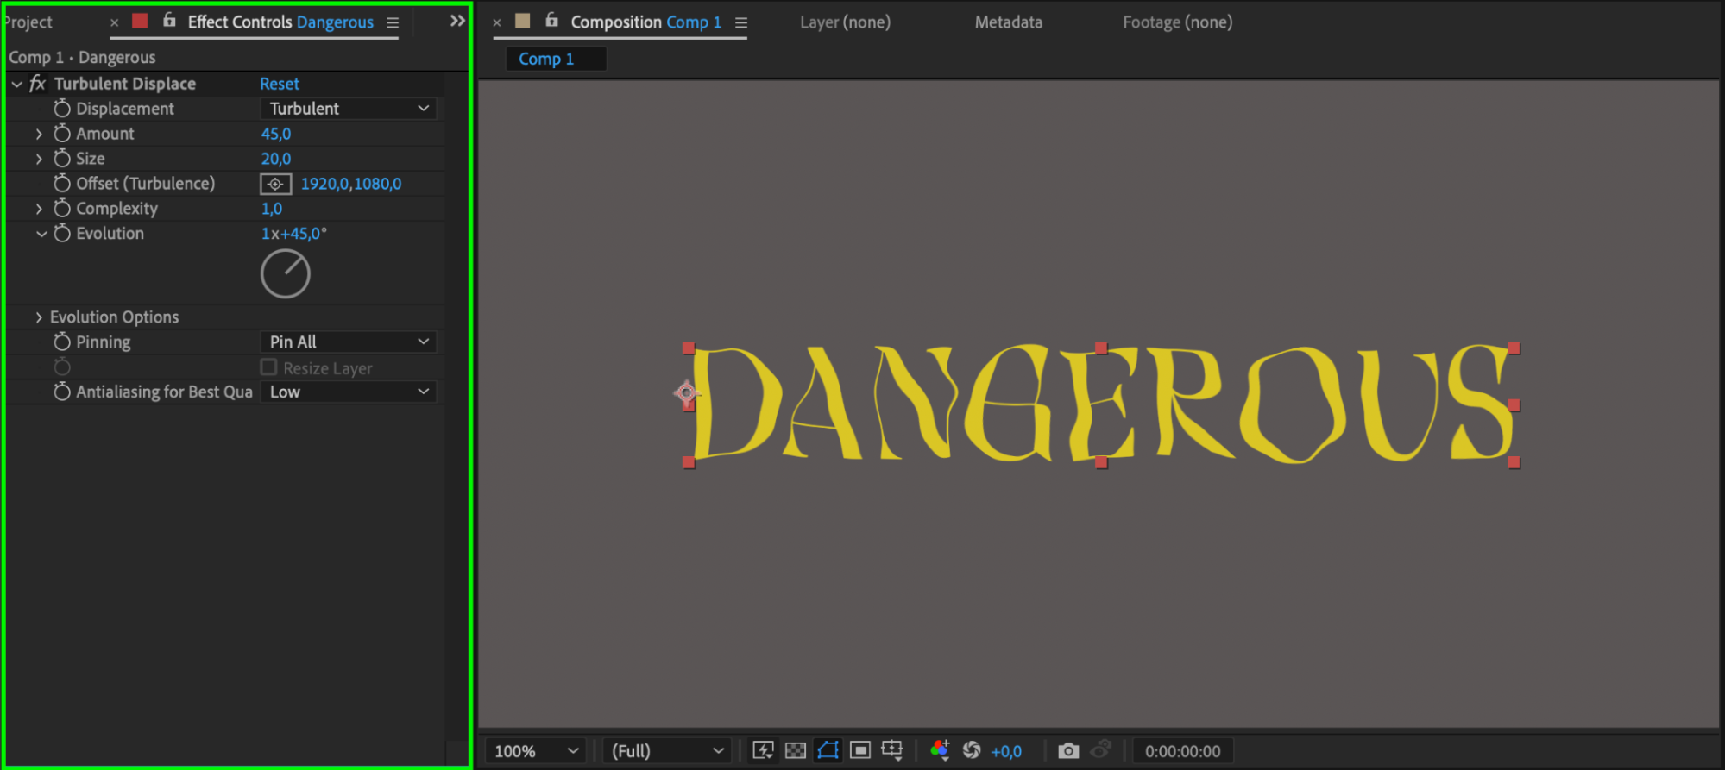1725x771 pixels.
Task: Click the Fast Previews icon
Action: tap(763, 750)
